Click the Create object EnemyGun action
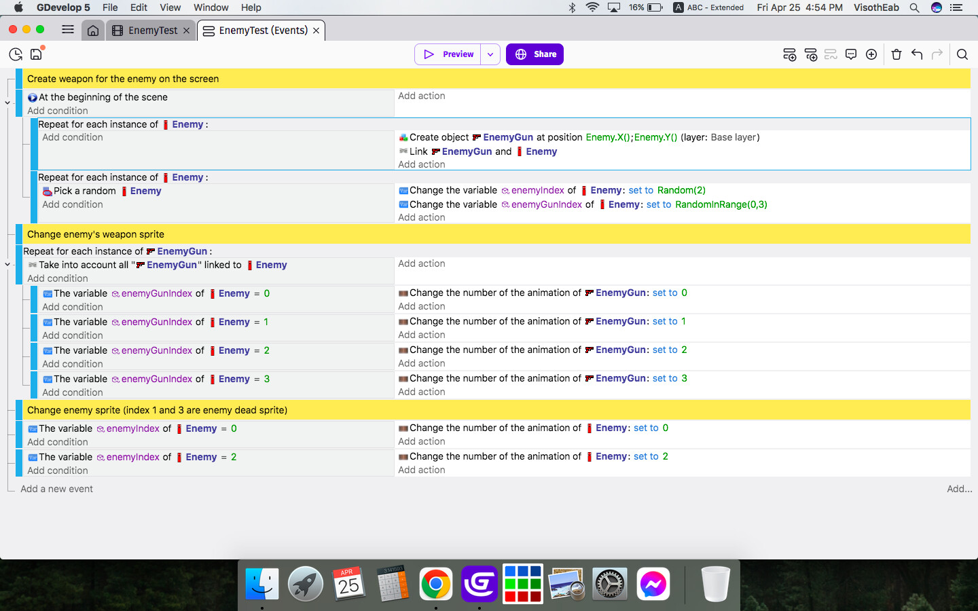The width and height of the screenshot is (978, 611). [579, 137]
